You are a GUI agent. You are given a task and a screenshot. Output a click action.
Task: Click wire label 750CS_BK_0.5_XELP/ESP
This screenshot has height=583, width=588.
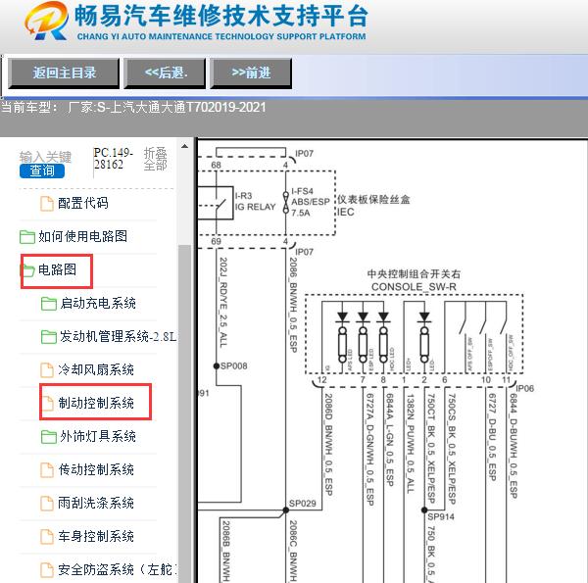click(452, 449)
